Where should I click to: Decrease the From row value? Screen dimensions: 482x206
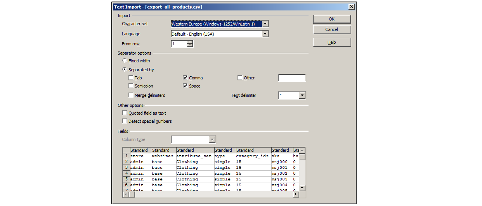click(190, 46)
